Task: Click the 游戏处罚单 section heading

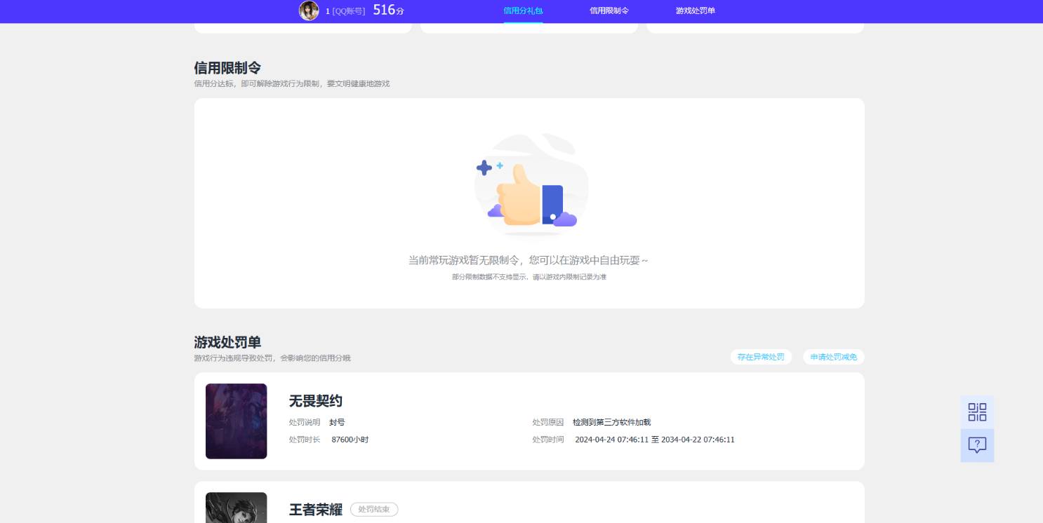Action: (227, 342)
